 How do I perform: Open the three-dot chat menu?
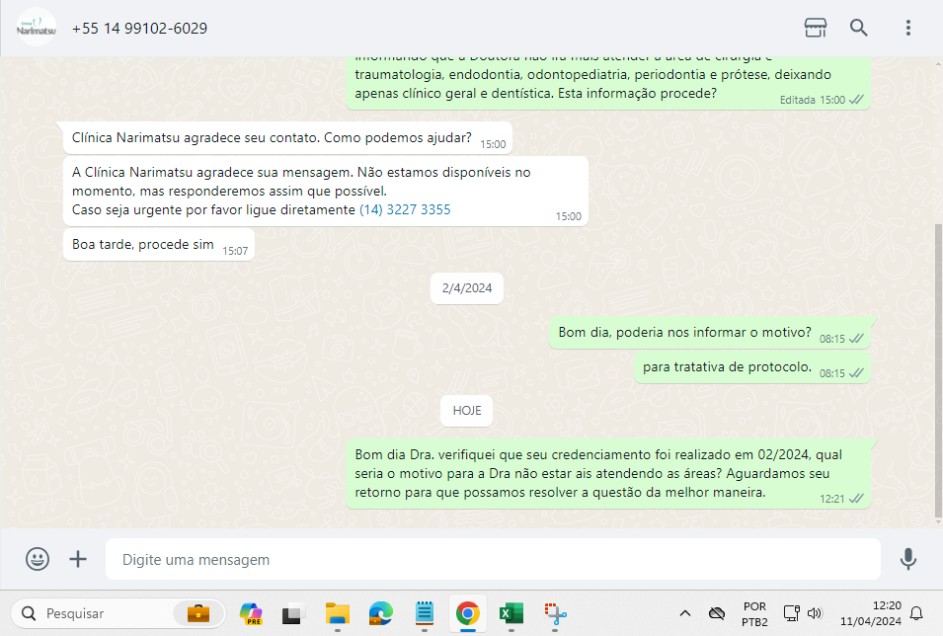pyautogui.click(x=908, y=28)
